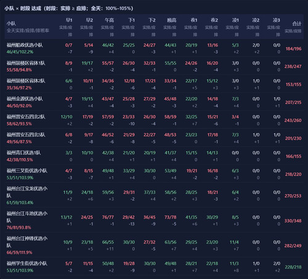308x279 pixels.
Task: Select team 福州鼓楼区省体1队
Action: (x=26, y=63)
